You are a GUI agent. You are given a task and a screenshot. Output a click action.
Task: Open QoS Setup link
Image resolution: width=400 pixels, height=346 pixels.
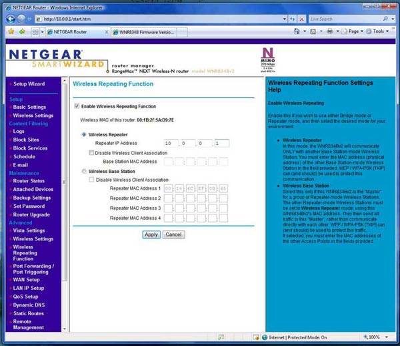pos(25,297)
